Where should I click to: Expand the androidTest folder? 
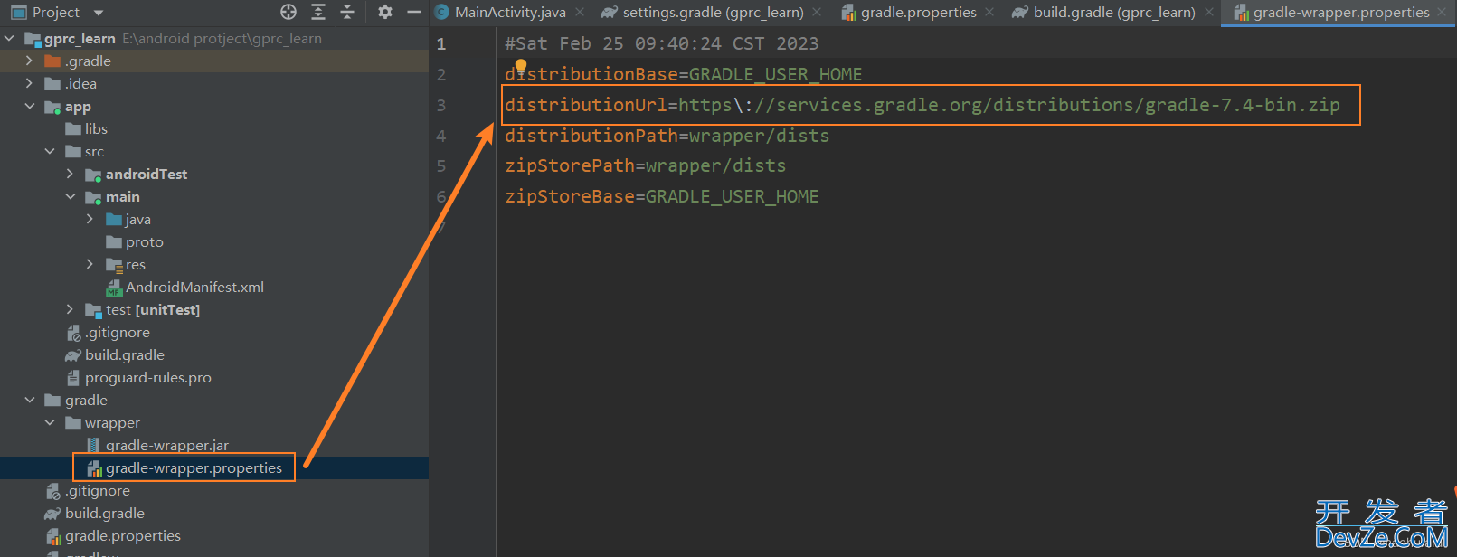click(70, 174)
